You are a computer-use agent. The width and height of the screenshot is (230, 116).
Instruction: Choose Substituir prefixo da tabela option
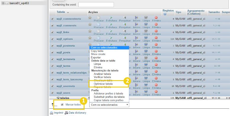[109, 97]
